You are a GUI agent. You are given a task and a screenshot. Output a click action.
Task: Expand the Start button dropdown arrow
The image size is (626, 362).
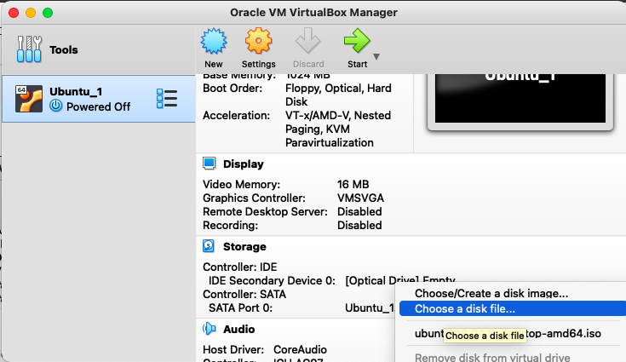tap(376, 57)
